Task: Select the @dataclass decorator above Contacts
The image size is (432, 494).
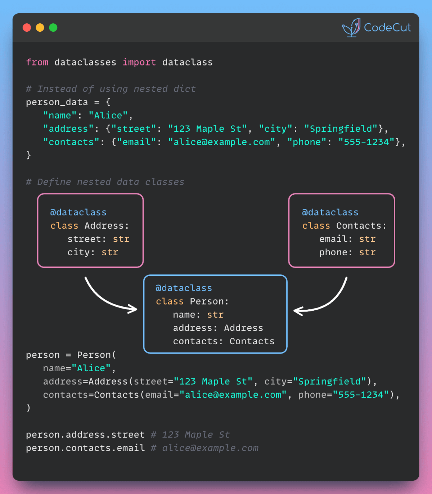Action: (x=330, y=212)
